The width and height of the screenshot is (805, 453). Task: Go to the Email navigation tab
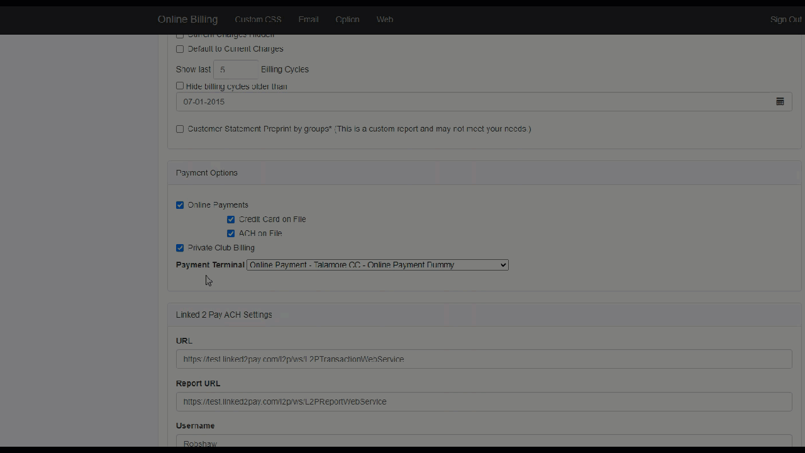click(308, 20)
